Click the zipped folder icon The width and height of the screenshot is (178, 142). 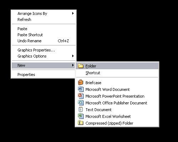click(x=80, y=123)
